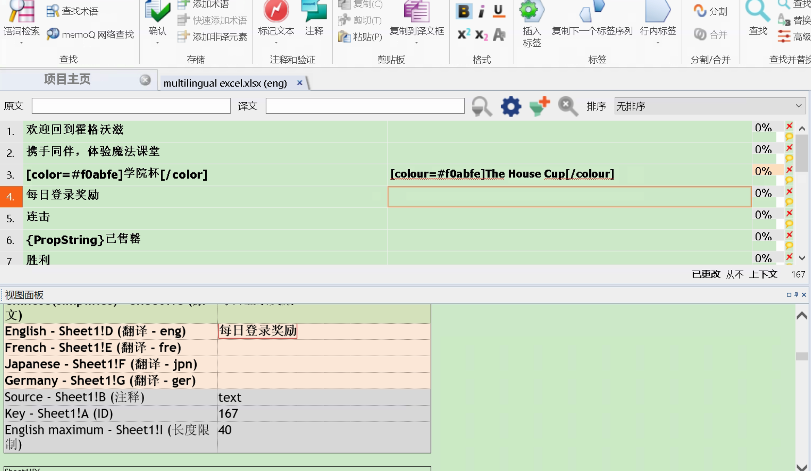Select multilingual excel.xlsx (eng) tab
This screenshot has height=471, width=811.
point(225,83)
